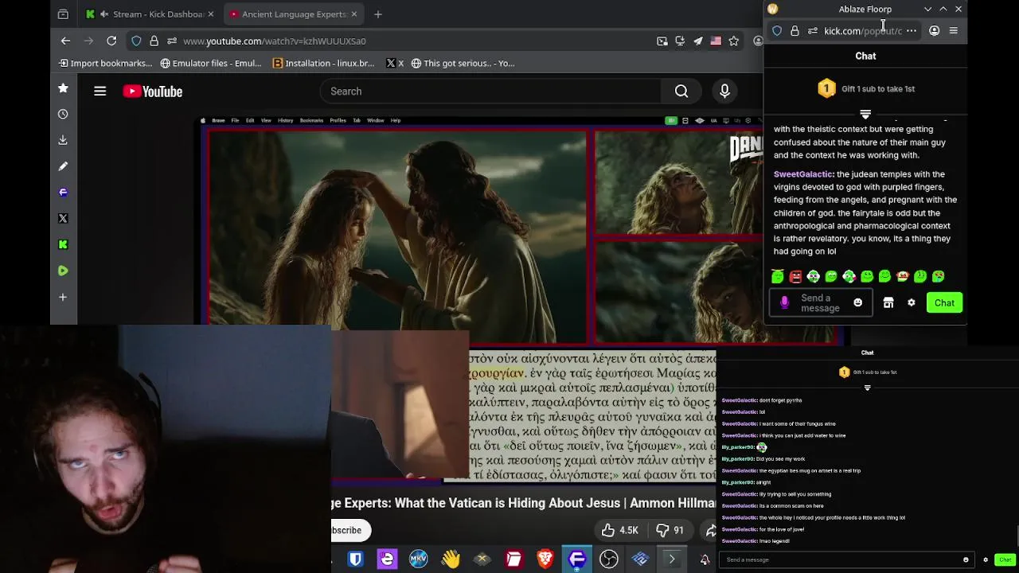Reload the YouTube page
This screenshot has width=1019, height=573.
point(111,41)
